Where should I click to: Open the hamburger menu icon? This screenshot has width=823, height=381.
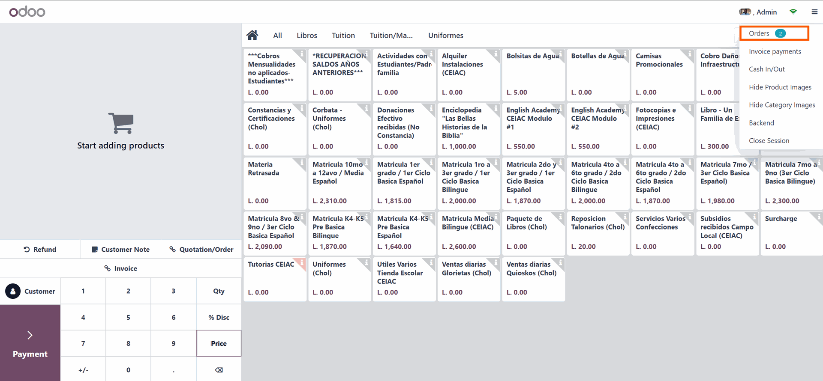[814, 12]
